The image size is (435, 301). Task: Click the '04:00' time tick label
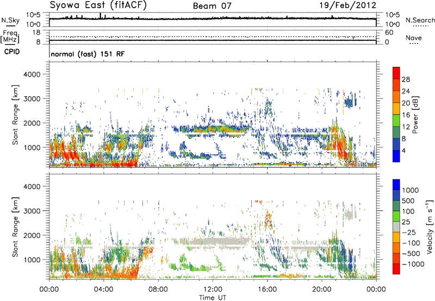click(103, 290)
